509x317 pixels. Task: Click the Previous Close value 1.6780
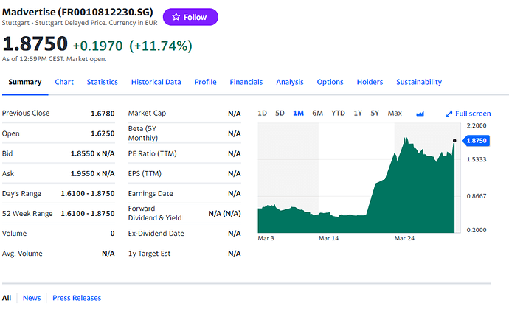pos(103,114)
